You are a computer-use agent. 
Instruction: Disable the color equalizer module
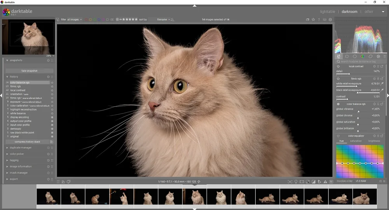point(338,136)
